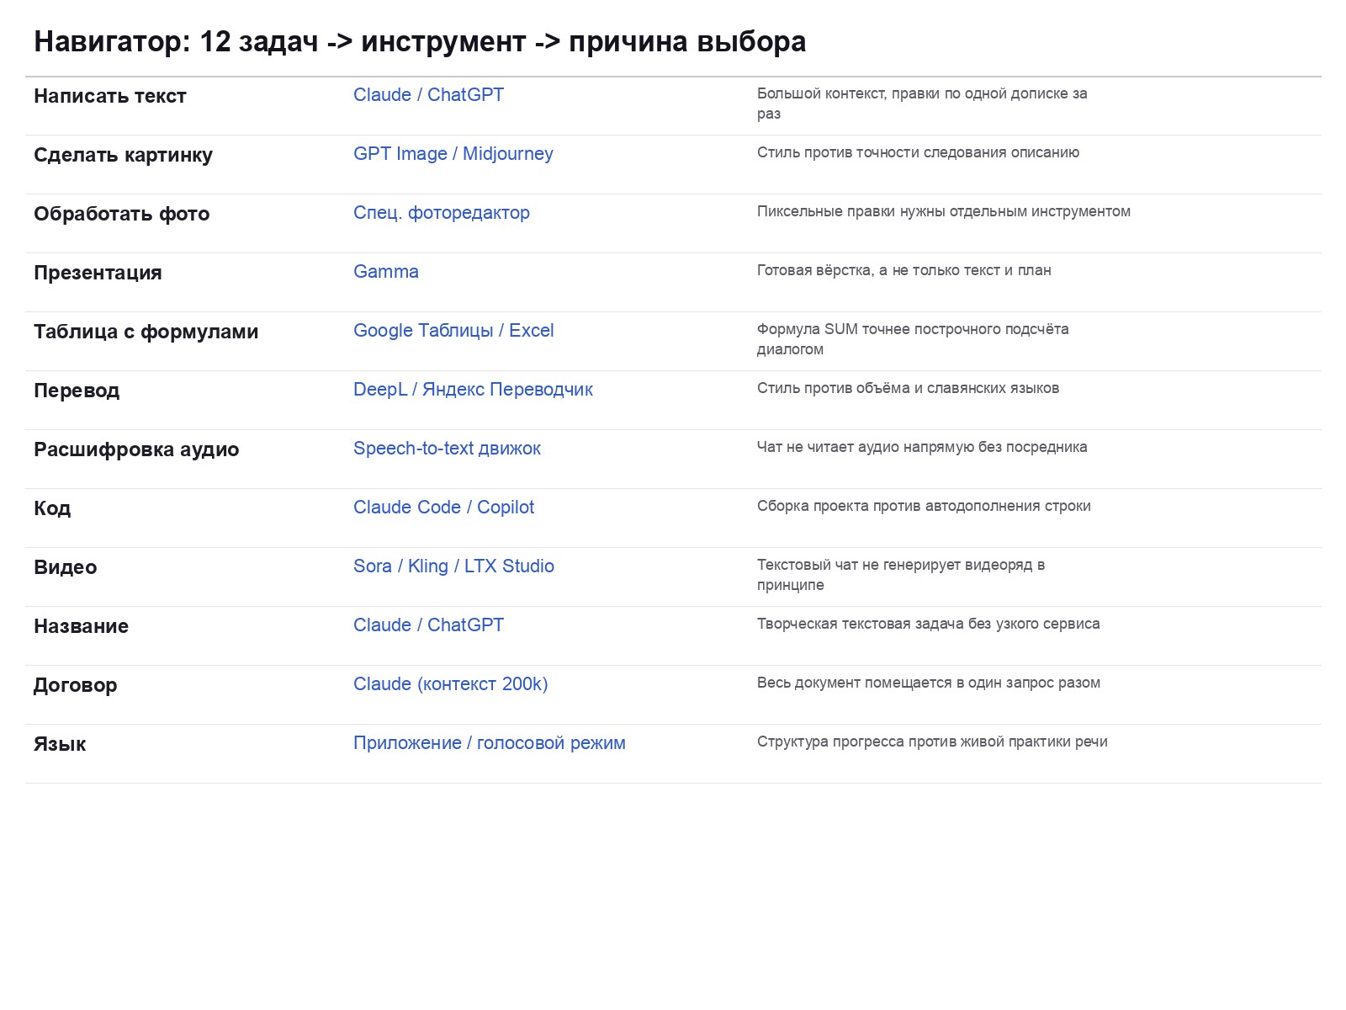Click reason 'Стиль против объёма и славянских языков'
Image resolution: width=1346 pixels, height=1010 pixels.
click(x=908, y=388)
